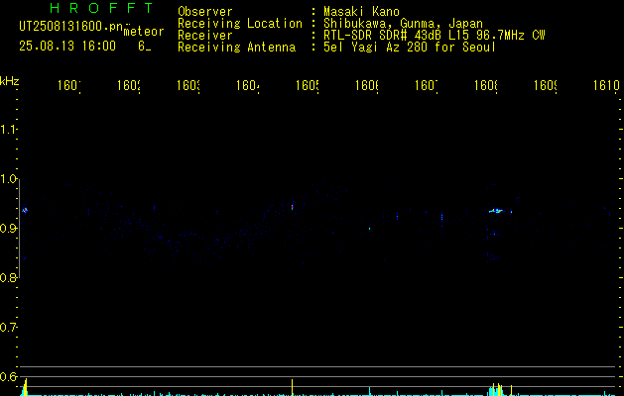Screen dimensions: 624x396
Task: Click the date stamp 25.08.13 16:00
Action: [x=67, y=47]
